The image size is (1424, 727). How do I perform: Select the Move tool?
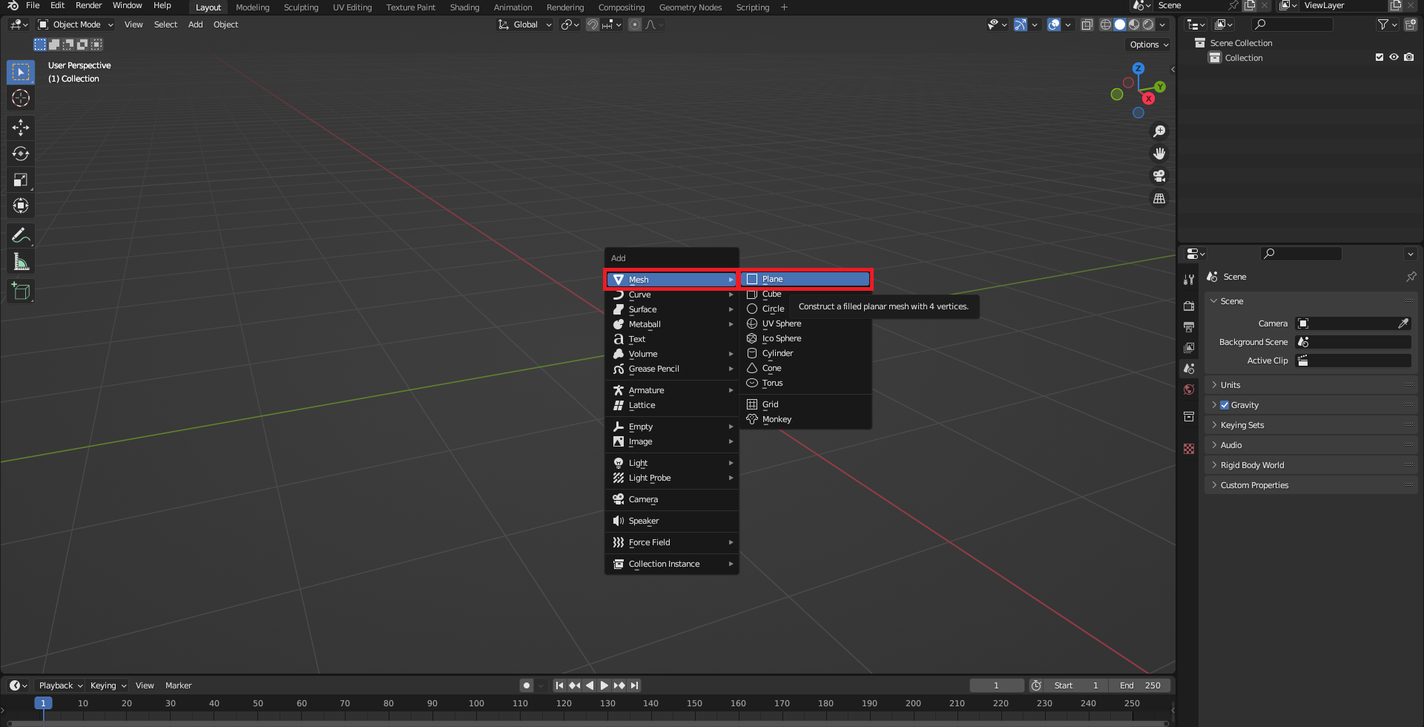point(21,128)
